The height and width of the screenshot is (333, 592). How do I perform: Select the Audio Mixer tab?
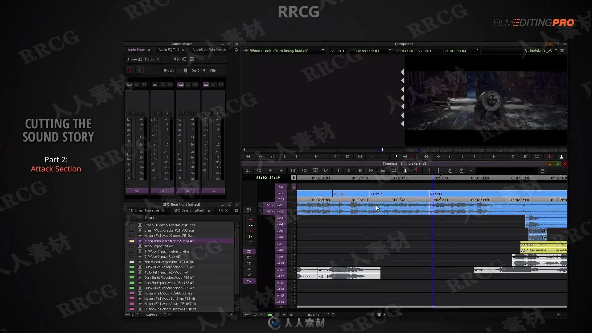[x=136, y=50]
